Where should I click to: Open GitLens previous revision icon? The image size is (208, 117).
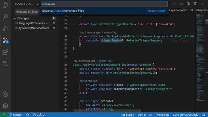point(174,4)
